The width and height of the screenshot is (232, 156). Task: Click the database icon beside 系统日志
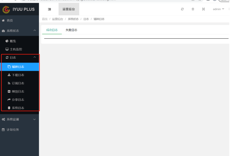[9, 108]
